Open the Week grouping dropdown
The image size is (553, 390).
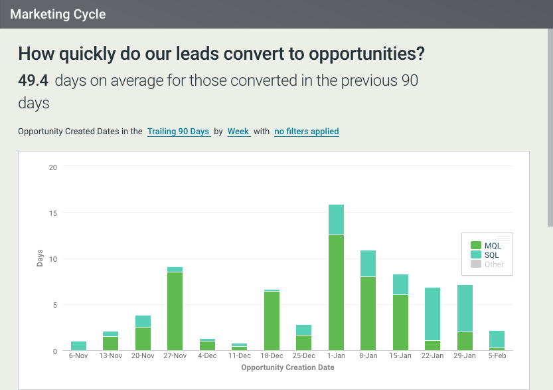(238, 132)
